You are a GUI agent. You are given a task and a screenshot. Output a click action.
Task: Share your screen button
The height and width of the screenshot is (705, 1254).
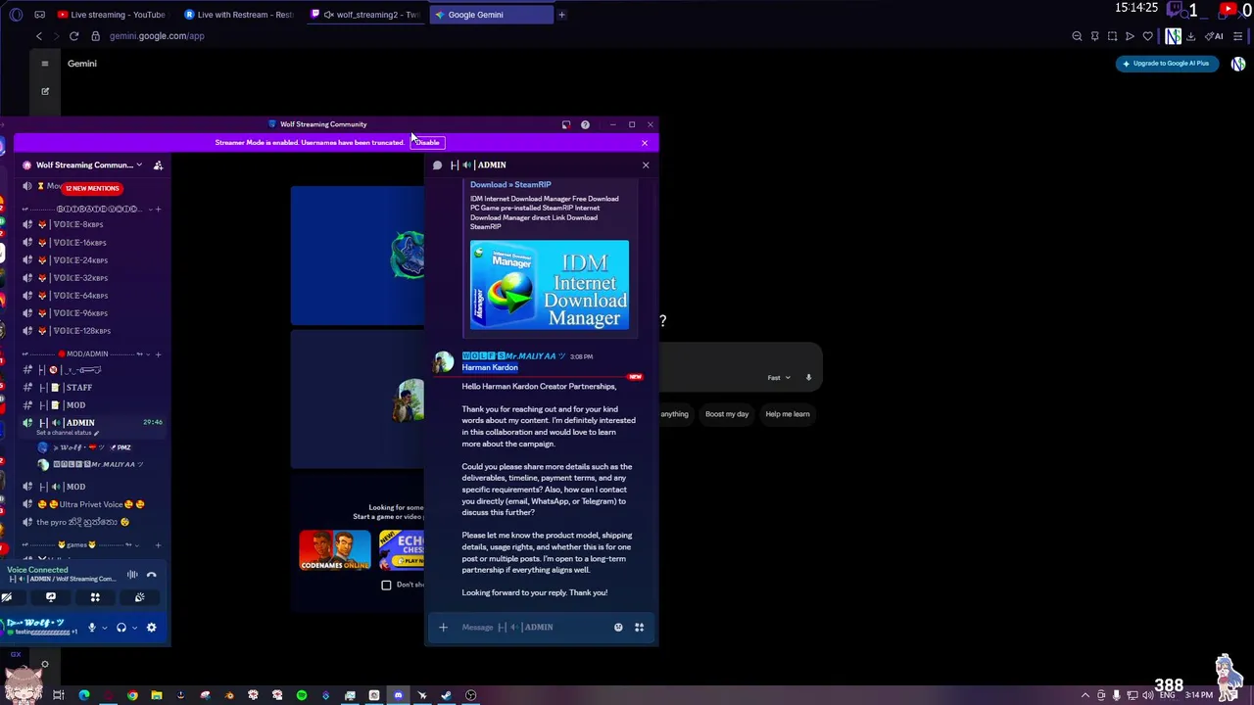[x=51, y=597]
